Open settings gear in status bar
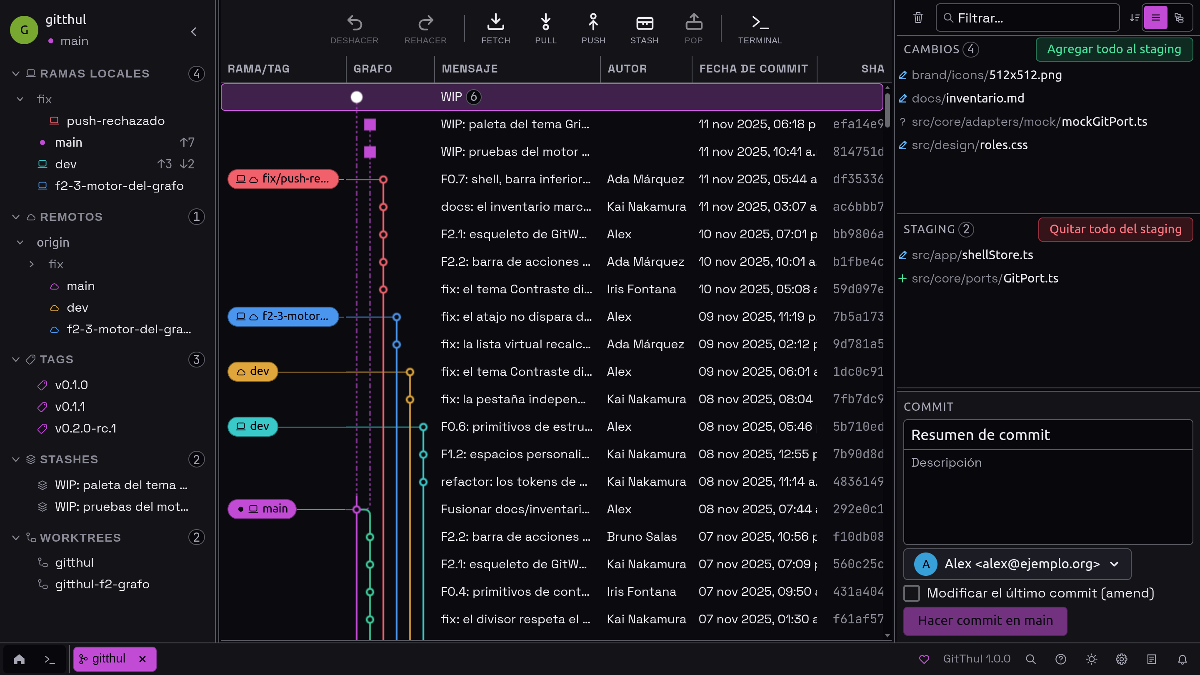 click(x=1121, y=659)
